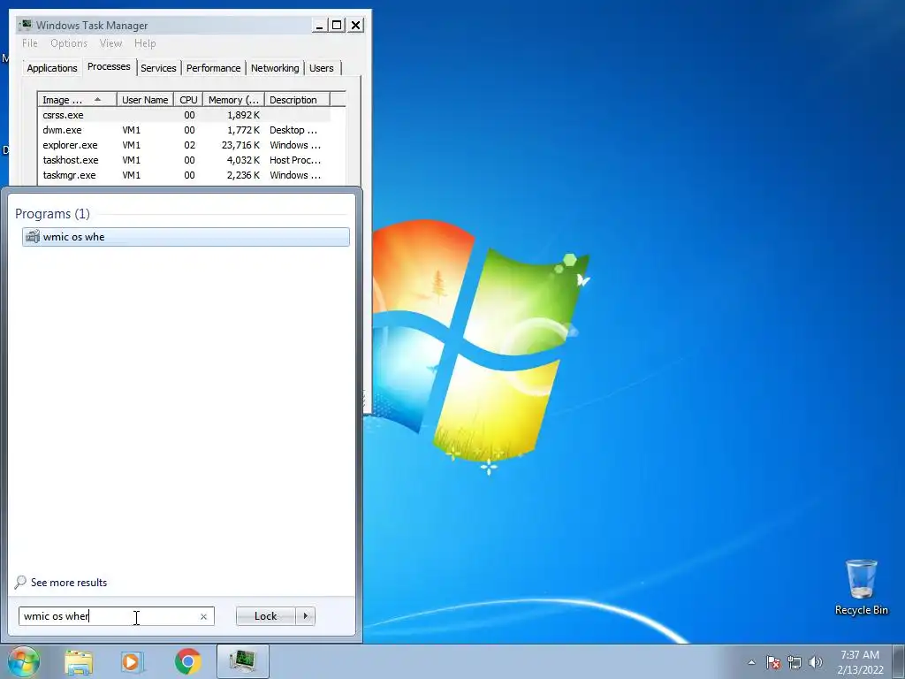This screenshot has width=905, height=679.
Task: Open the Help menu in Task Manager
Action: 145,43
